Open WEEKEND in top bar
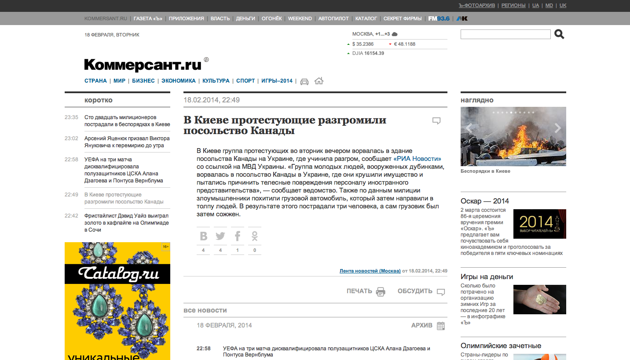The height and width of the screenshot is (360, 630). [300, 18]
